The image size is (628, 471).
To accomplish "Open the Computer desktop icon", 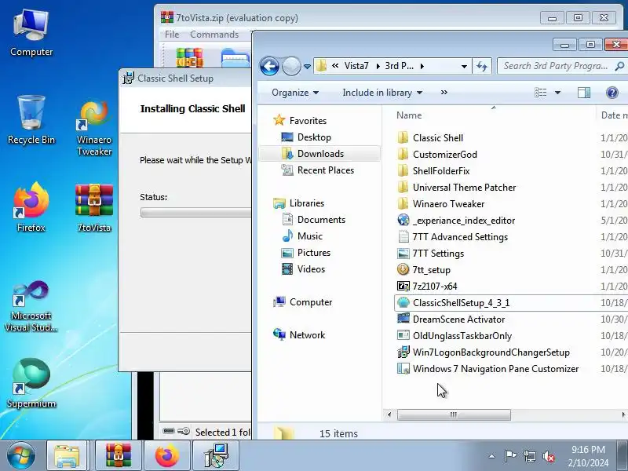I will [x=31, y=33].
